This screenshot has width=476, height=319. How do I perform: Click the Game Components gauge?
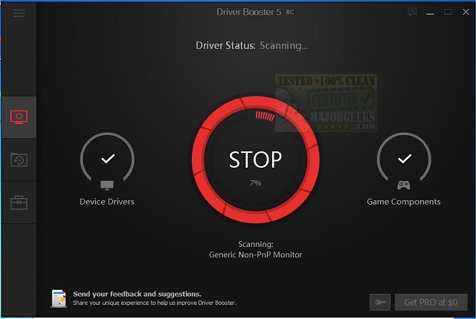(x=404, y=157)
